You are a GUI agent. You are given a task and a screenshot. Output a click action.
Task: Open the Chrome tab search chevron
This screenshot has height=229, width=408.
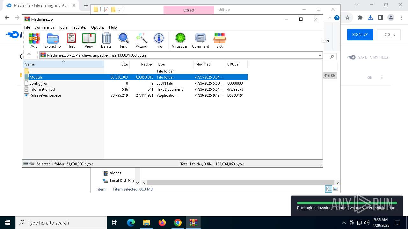pyautogui.click(x=357, y=5)
